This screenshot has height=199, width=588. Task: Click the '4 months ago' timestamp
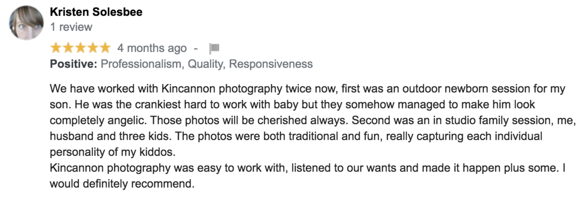(x=152, y=48)
